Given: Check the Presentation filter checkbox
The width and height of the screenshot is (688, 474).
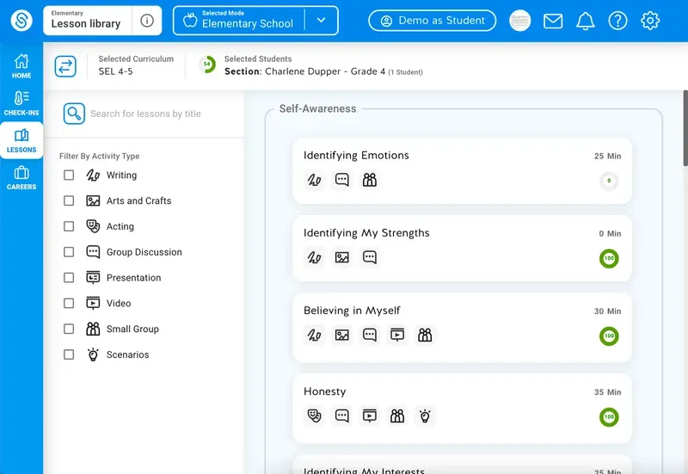Looking at the screenshot, I should coord(69,278).
